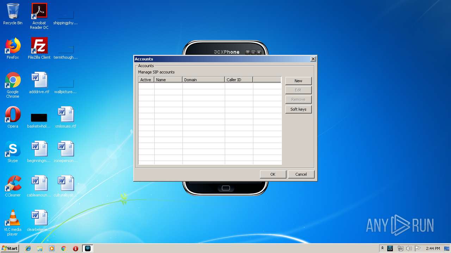The image size is (451, 253).
Task: Open Windows Media Player from taskbar
Action: 52,248
